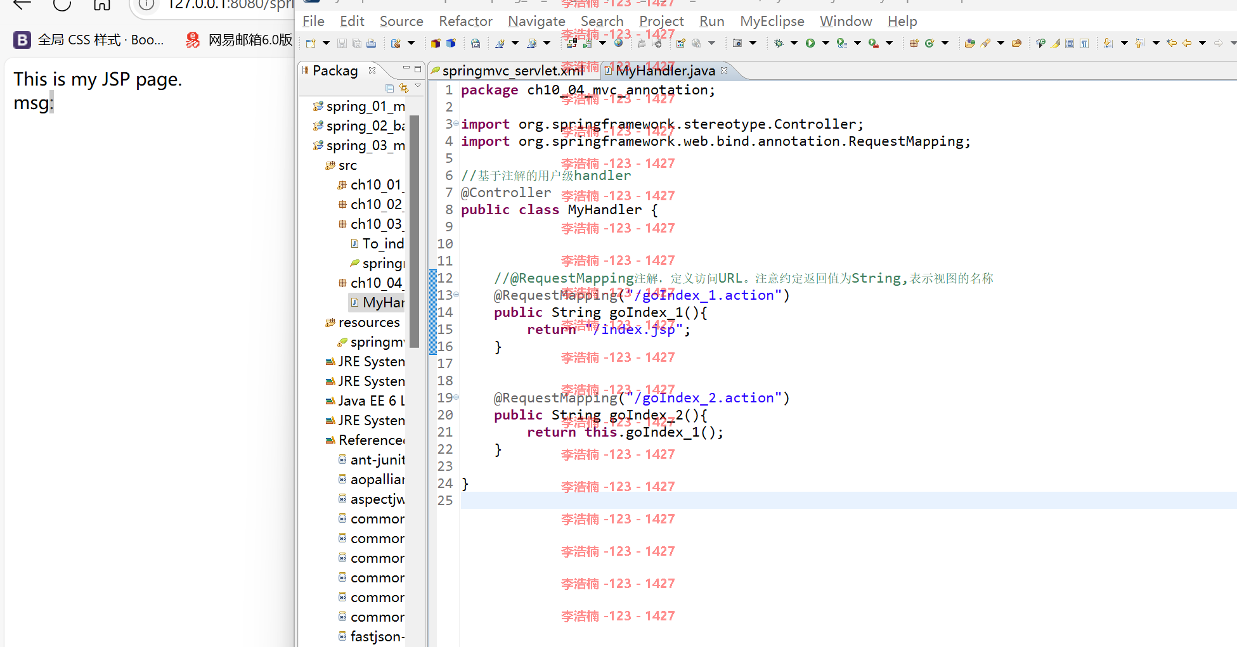
Task: Maximize the Package Explorer view
Action: [x=418, y=68]
